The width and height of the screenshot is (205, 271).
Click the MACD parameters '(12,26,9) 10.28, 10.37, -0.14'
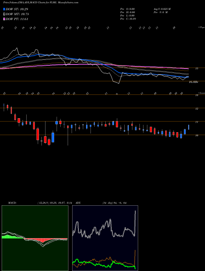[56, 203]
